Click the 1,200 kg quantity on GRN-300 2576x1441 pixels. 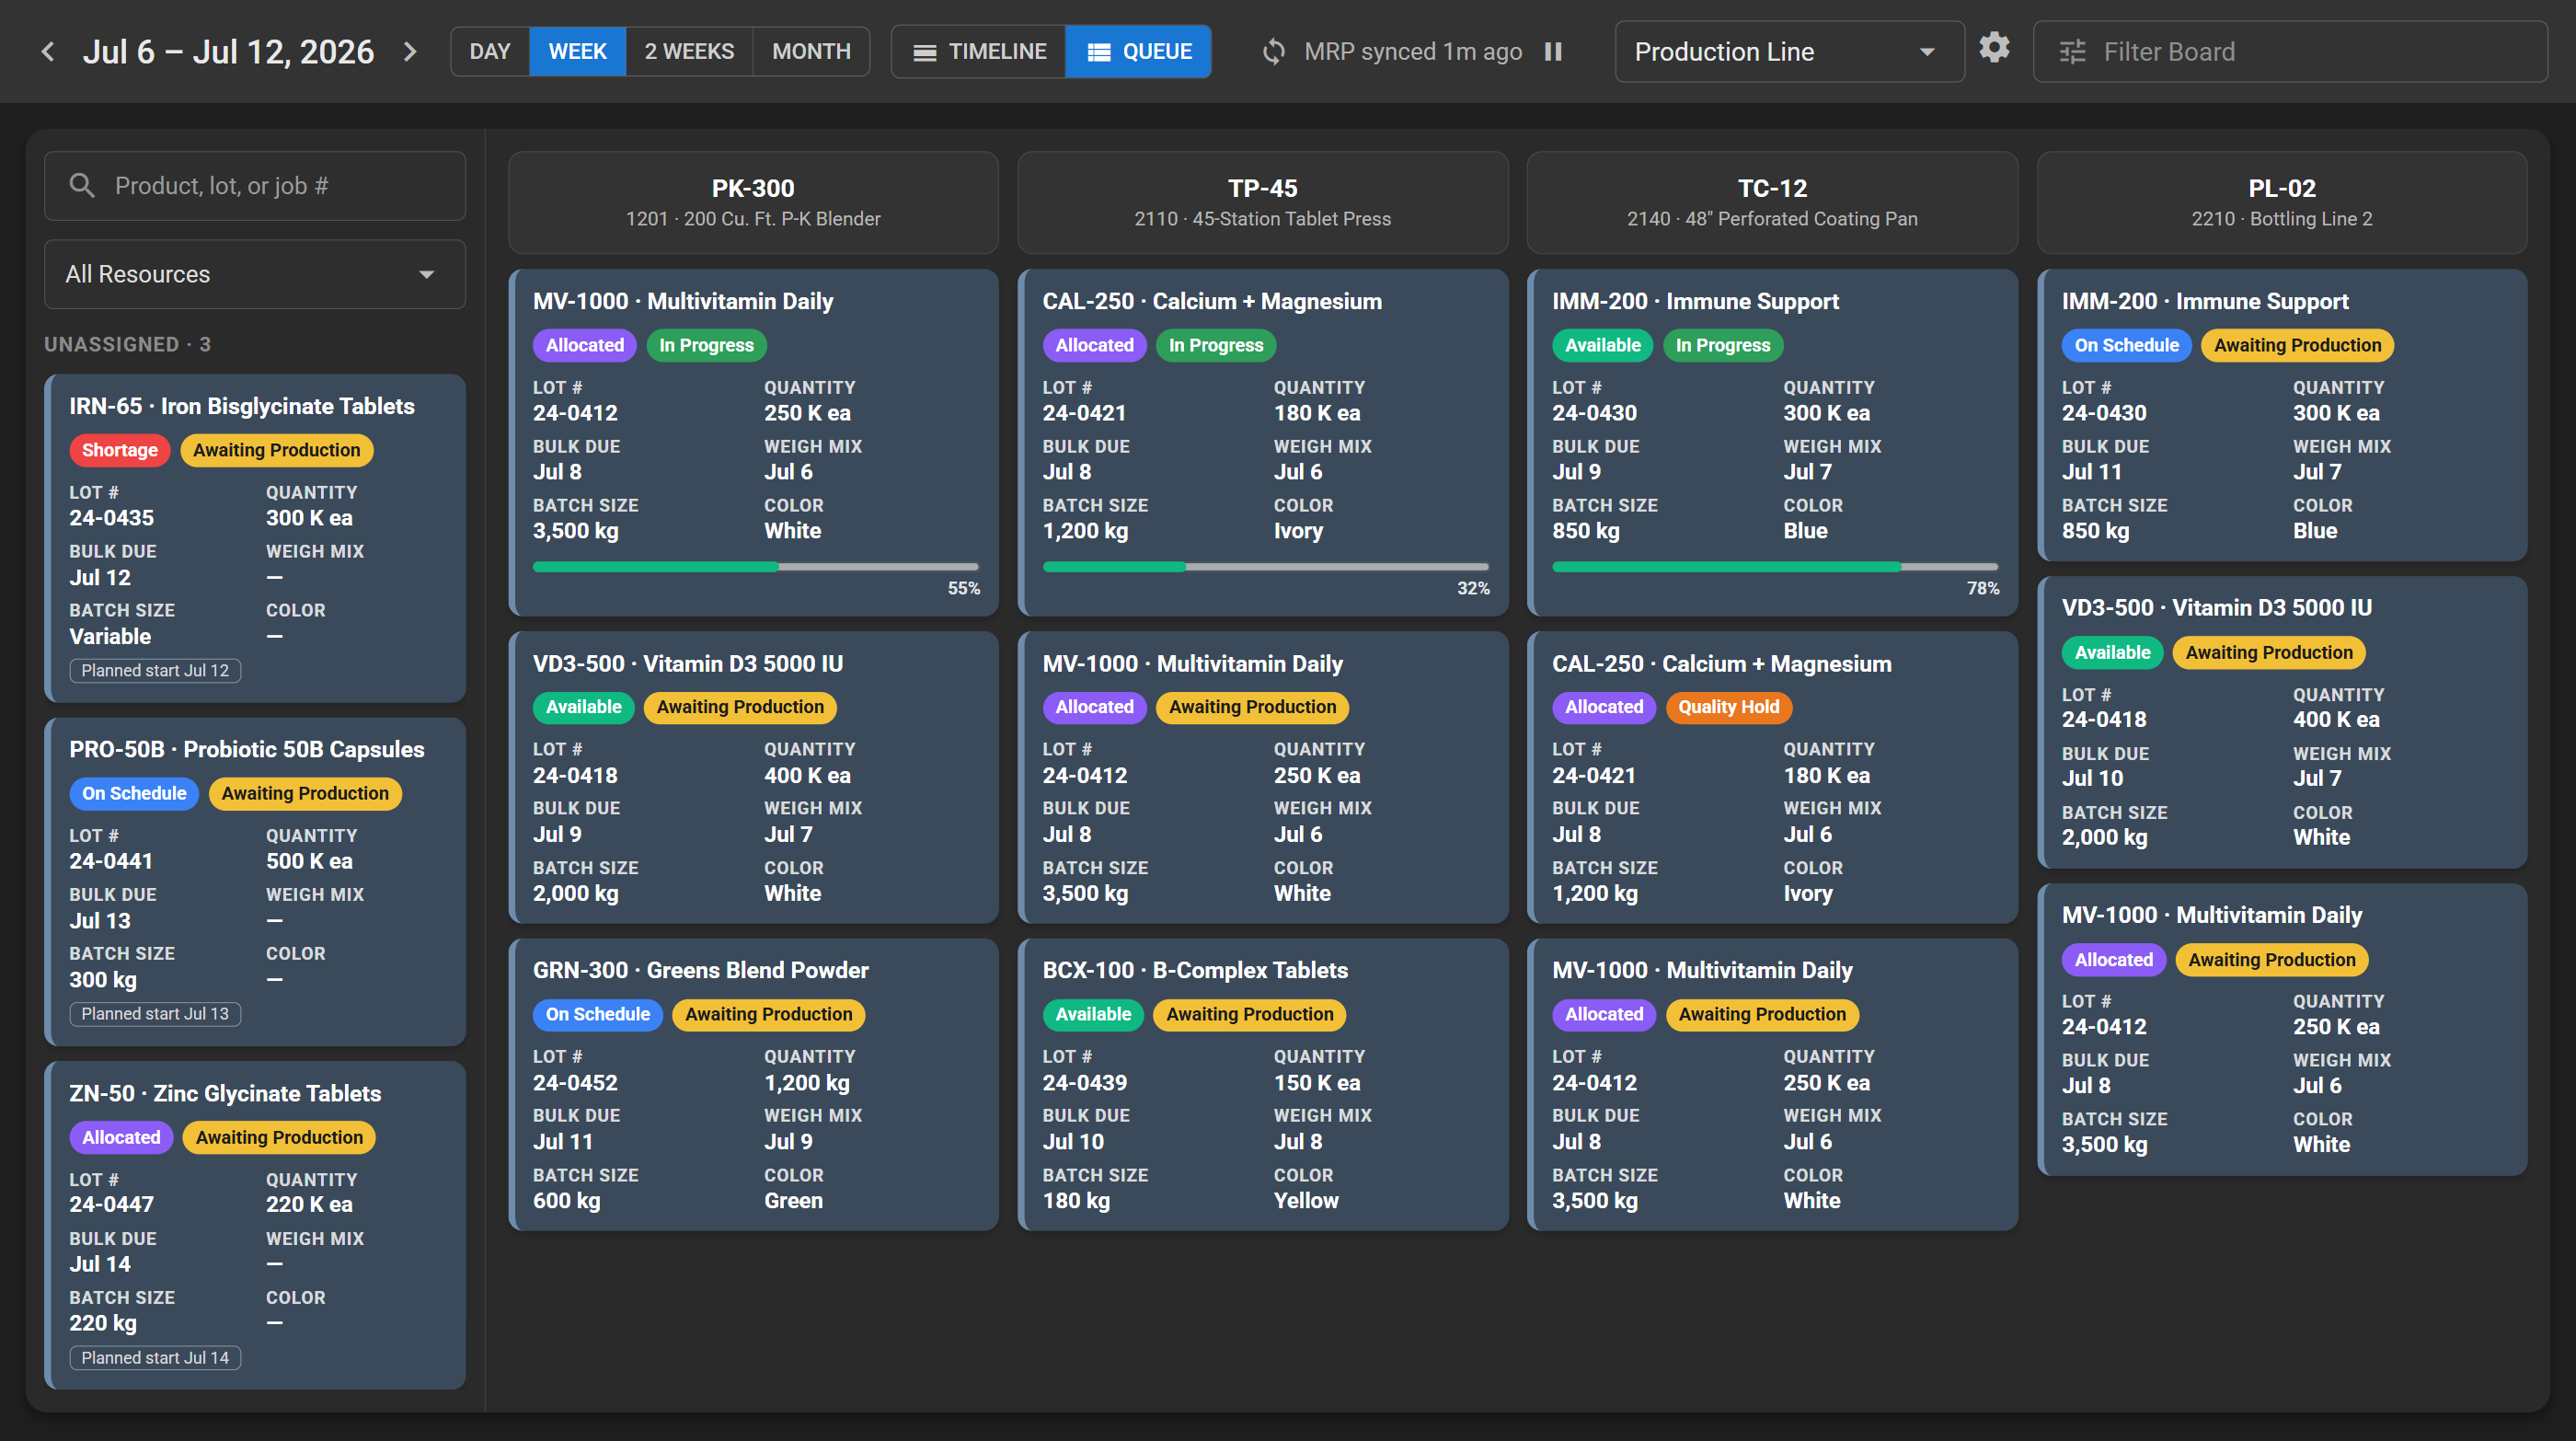tap(807, 1082)
